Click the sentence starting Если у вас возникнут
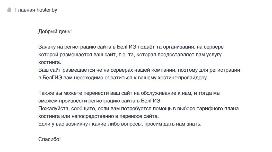Screen dimensions: 272x152 (x=120, y=124)
